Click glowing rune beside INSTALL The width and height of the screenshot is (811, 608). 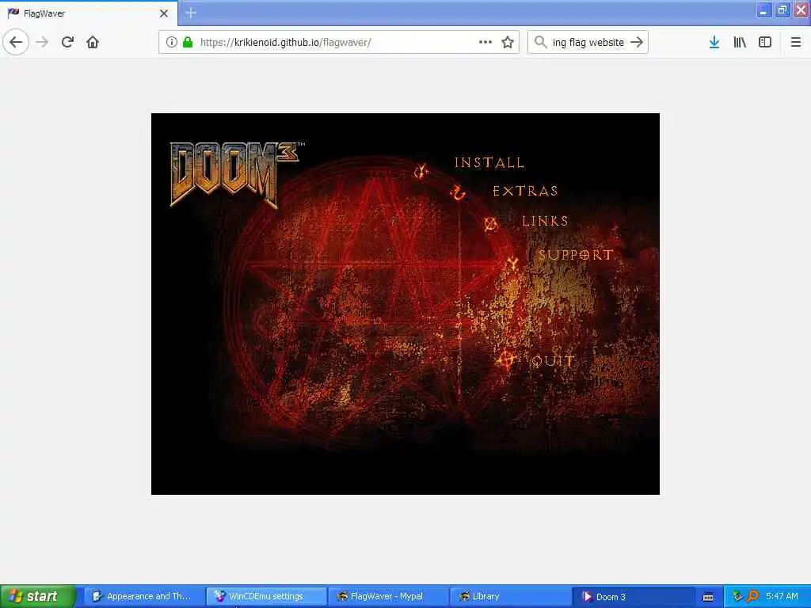click(421, 170)
